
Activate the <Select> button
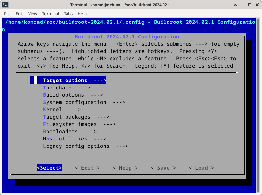pos(49,168)
